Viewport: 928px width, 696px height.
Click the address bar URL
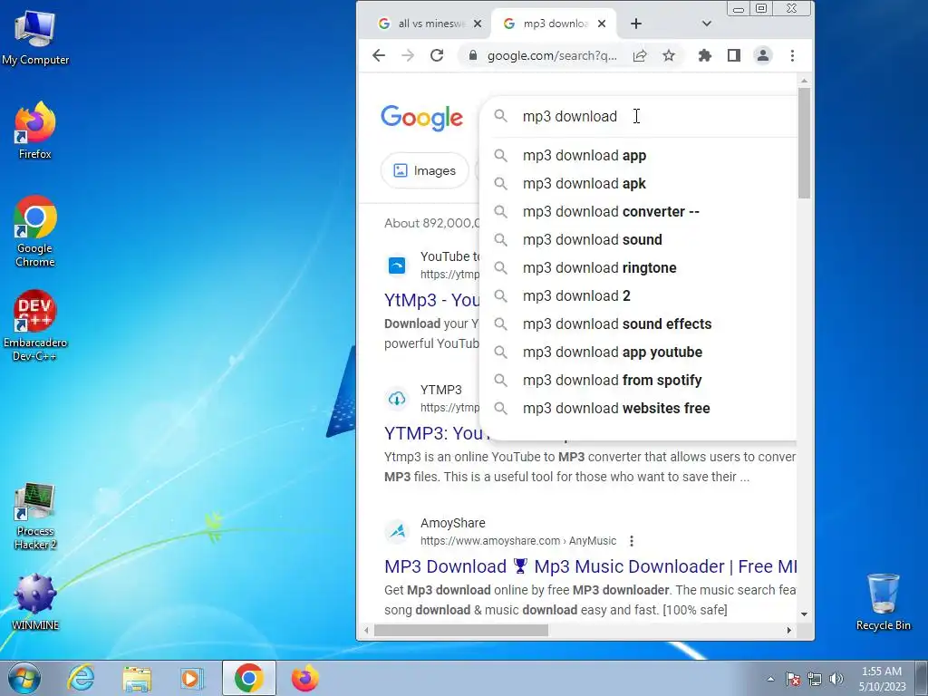tap(552, 55)
